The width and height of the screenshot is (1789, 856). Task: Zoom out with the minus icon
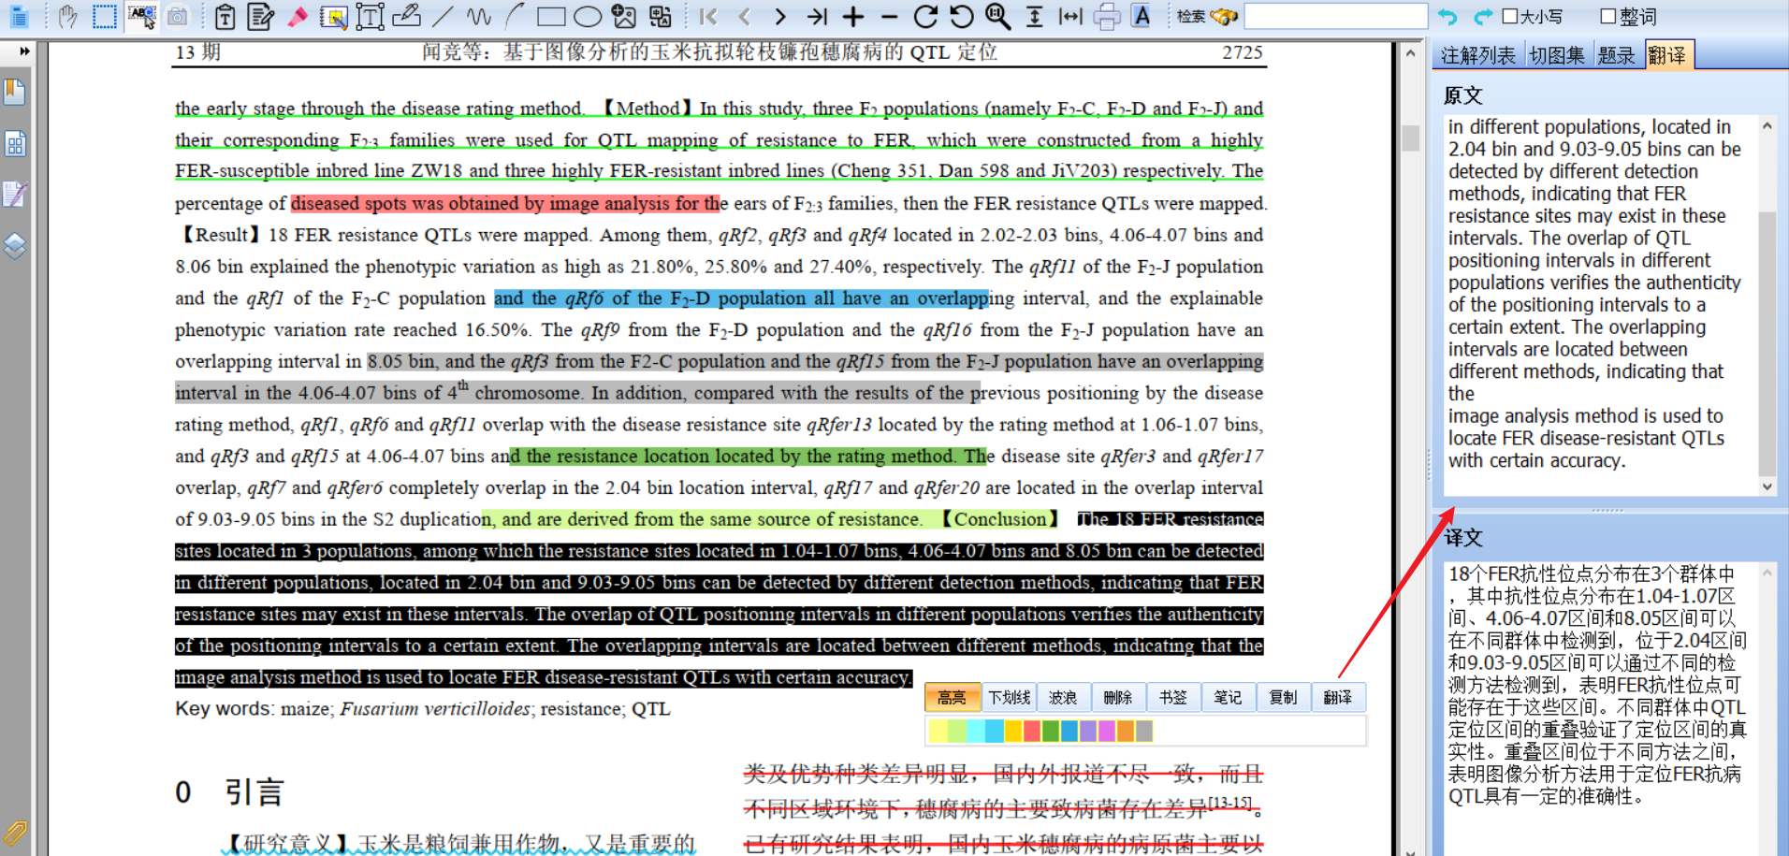point(890,16)
